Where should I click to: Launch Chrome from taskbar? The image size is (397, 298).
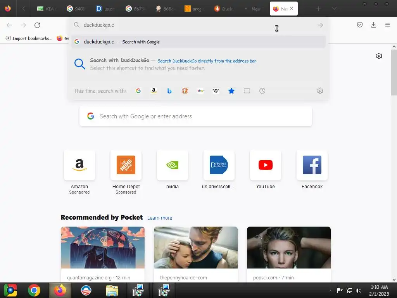tap(34, 290)
